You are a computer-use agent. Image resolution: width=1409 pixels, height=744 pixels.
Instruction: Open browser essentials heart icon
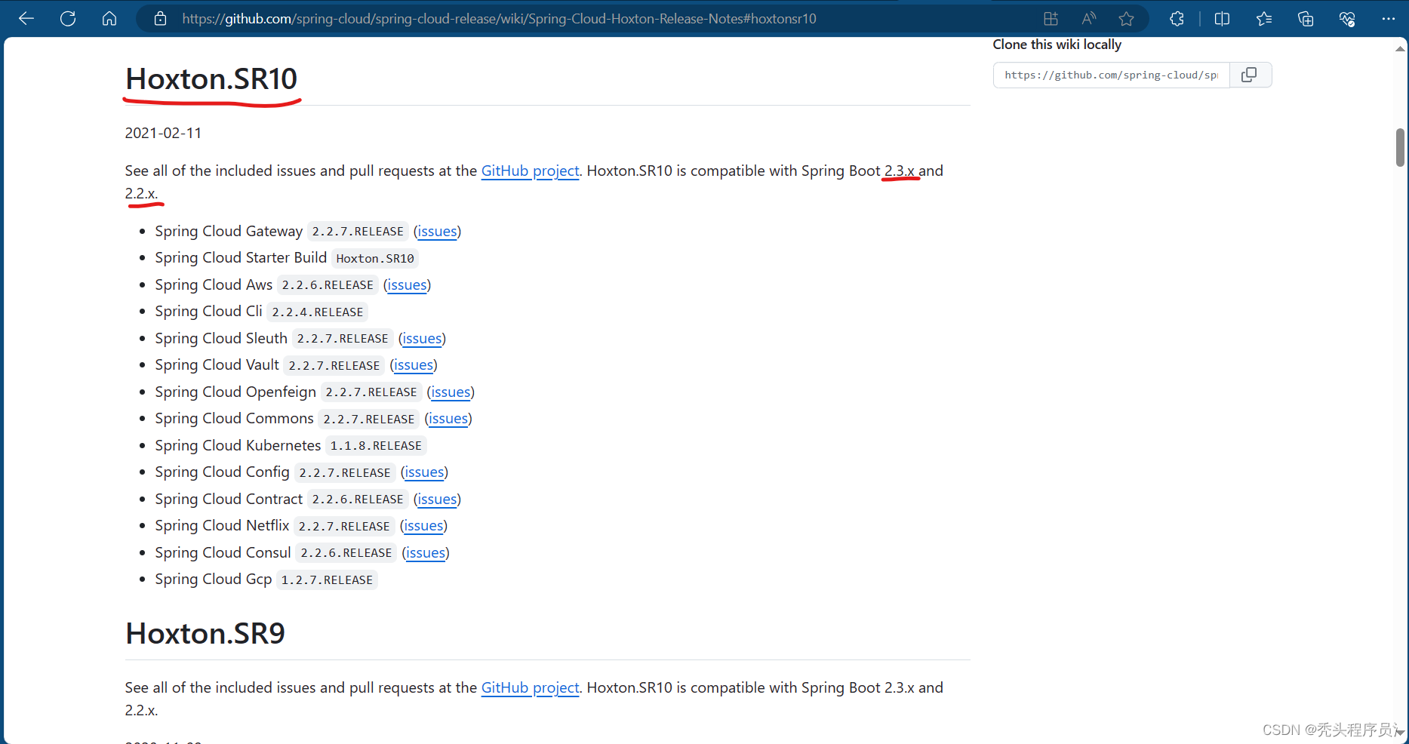point(1347,19)
